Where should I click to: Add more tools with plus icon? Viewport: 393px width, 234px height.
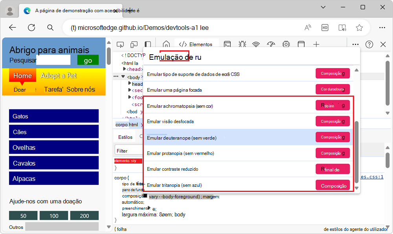pos(316,44)
